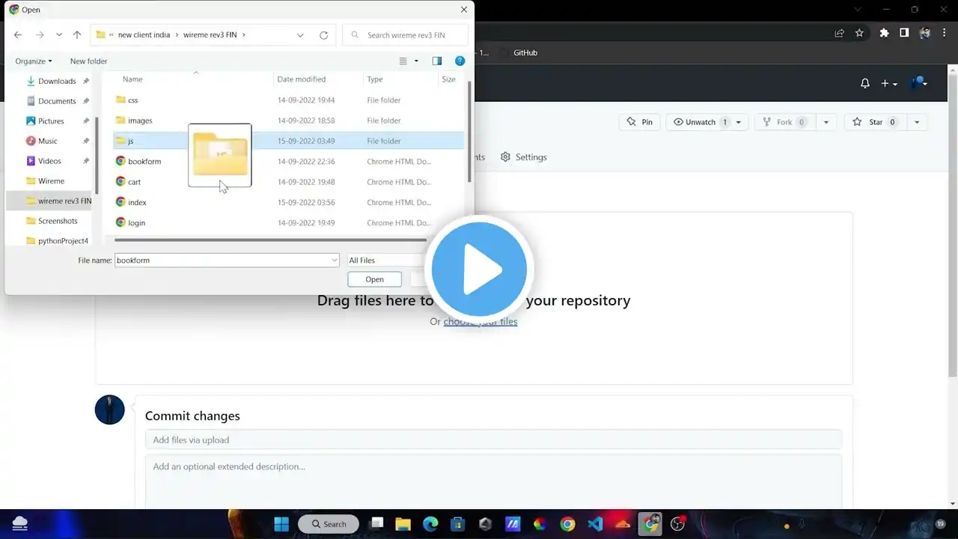
Task: Open the repository Settings tab
Action: point(524,157)
